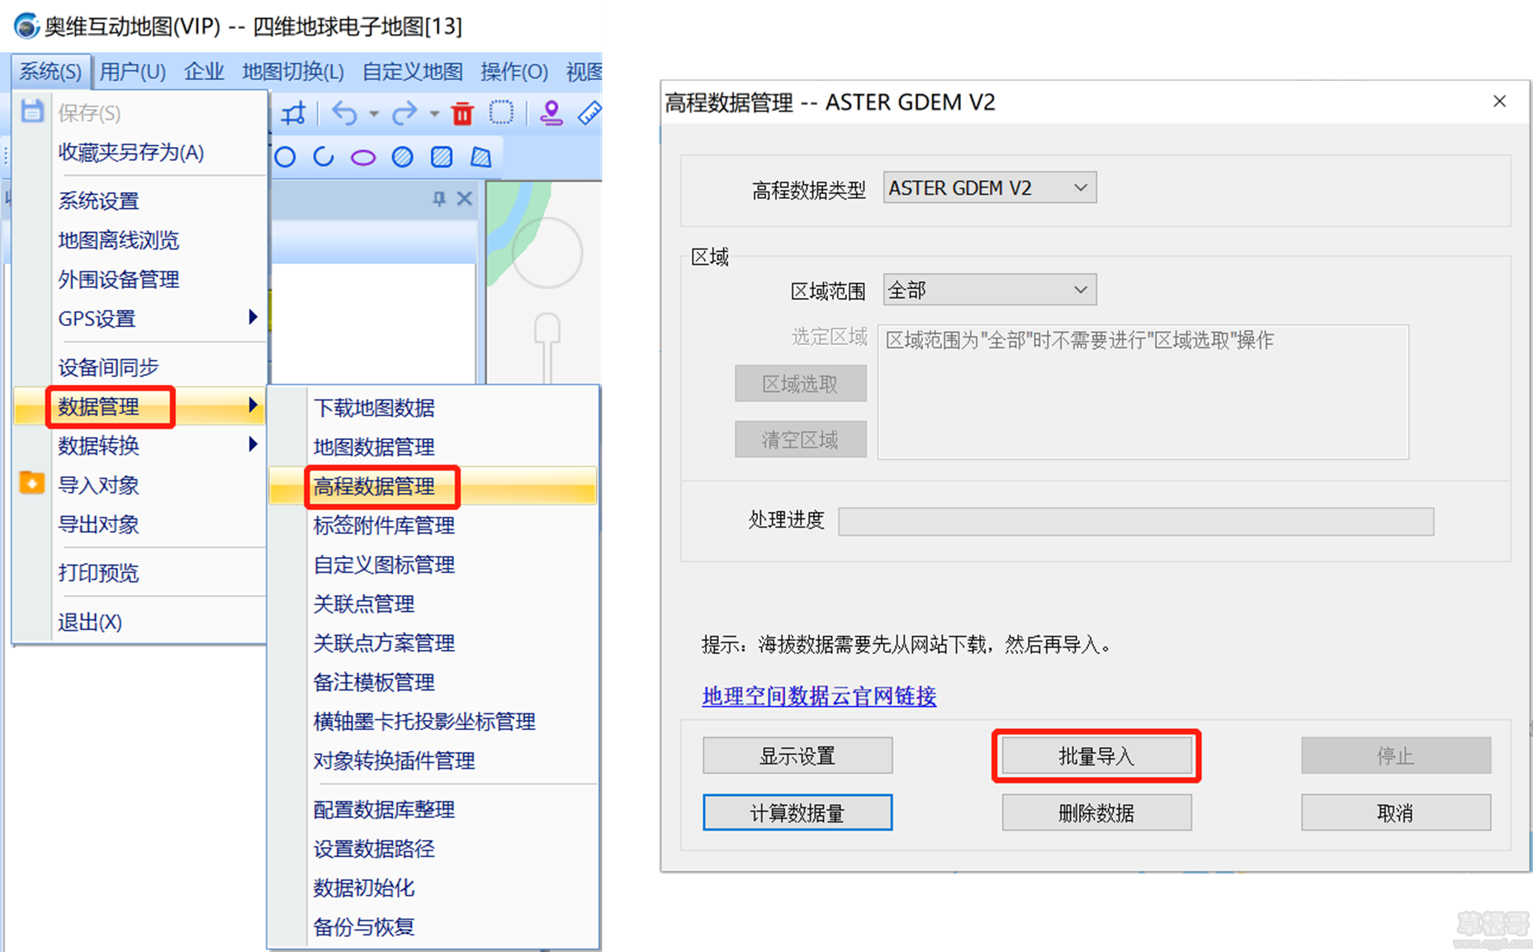This screenshot has width=1533, height=952.
Task: Click the undo arrow icon
Action: click(345, 113)
